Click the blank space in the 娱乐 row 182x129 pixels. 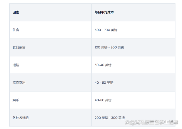[x=56, y=100]
